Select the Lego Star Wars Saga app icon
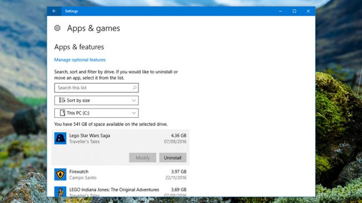The height and width of the screenshot is (203, 362). point(60,138)
